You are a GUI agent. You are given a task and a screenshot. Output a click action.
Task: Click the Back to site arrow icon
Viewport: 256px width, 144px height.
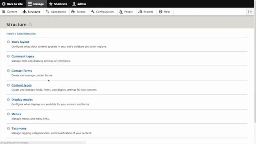coord(4,4)
